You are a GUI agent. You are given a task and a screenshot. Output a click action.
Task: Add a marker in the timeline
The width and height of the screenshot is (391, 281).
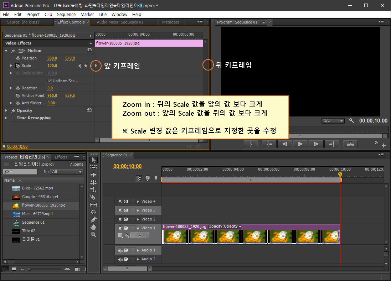(x=156, y=178)
